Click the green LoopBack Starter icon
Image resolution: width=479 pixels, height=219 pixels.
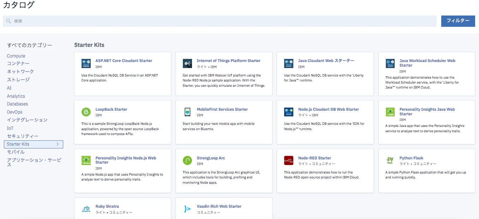click(86, 112)
